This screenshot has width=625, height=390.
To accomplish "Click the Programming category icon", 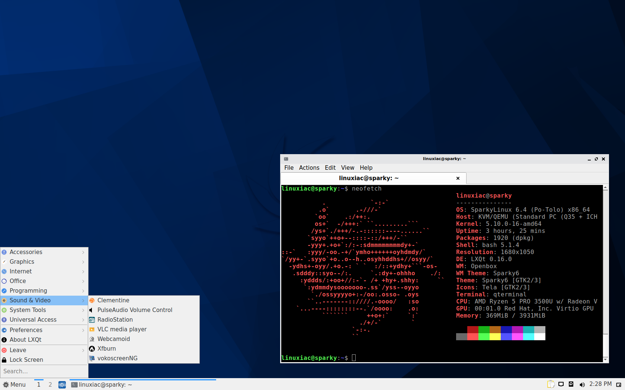I will (4, 291).
